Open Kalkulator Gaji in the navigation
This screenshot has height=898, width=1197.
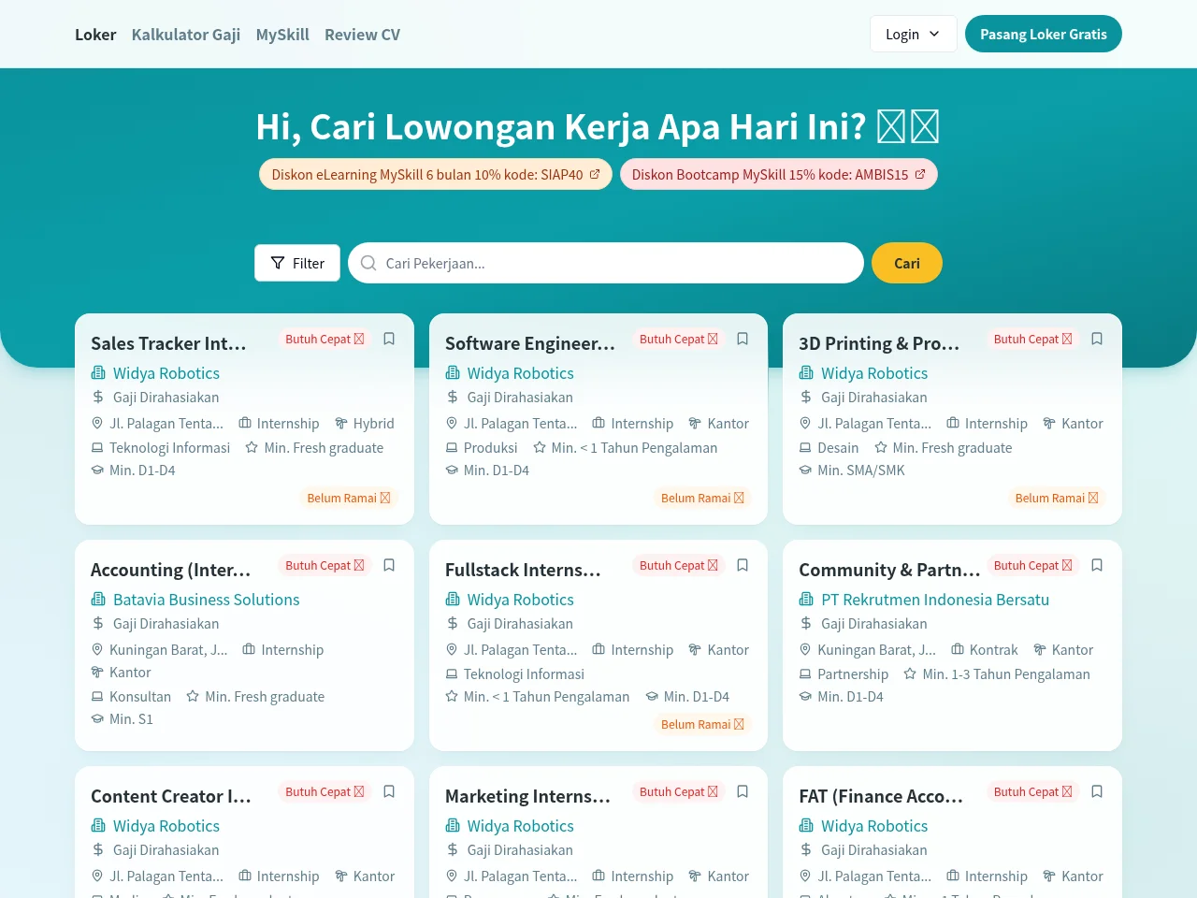point(186,35)
